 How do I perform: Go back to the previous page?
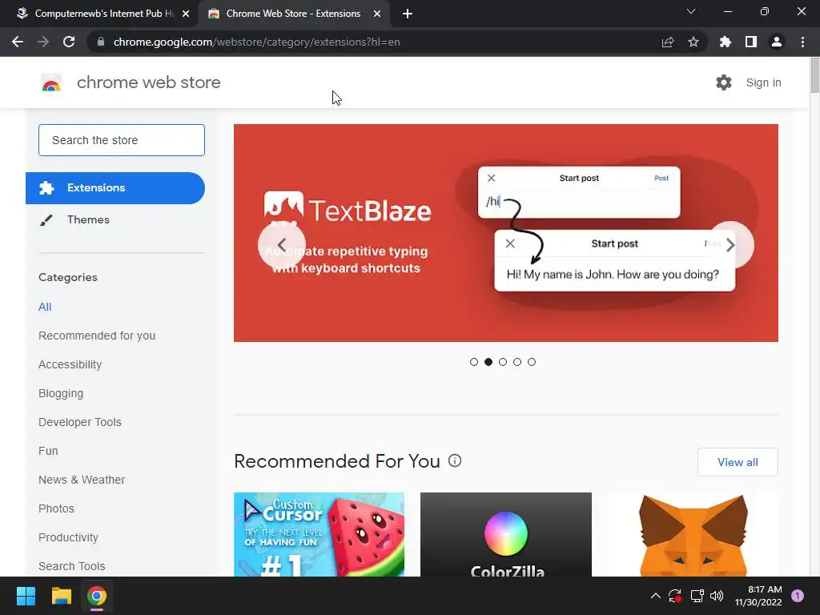pos(18,42)
